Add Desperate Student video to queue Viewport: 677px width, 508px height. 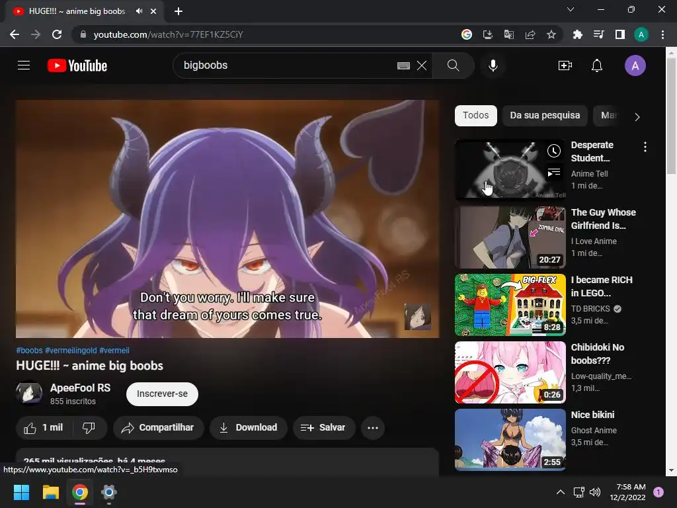(554, 173)
